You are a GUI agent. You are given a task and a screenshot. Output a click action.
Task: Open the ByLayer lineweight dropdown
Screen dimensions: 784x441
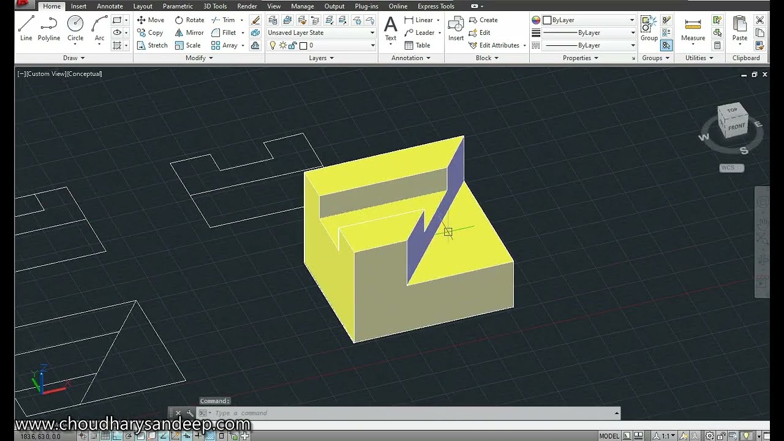click(x=589, y=32)
